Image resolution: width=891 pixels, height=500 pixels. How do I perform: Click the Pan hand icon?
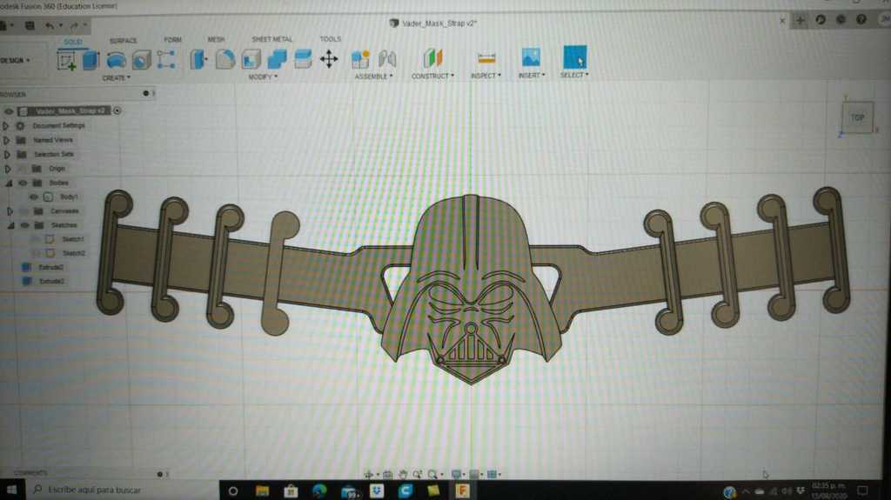click(403, 474)
